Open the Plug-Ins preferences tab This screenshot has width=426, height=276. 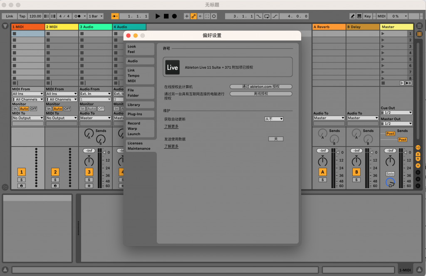[x=140, y=114]
